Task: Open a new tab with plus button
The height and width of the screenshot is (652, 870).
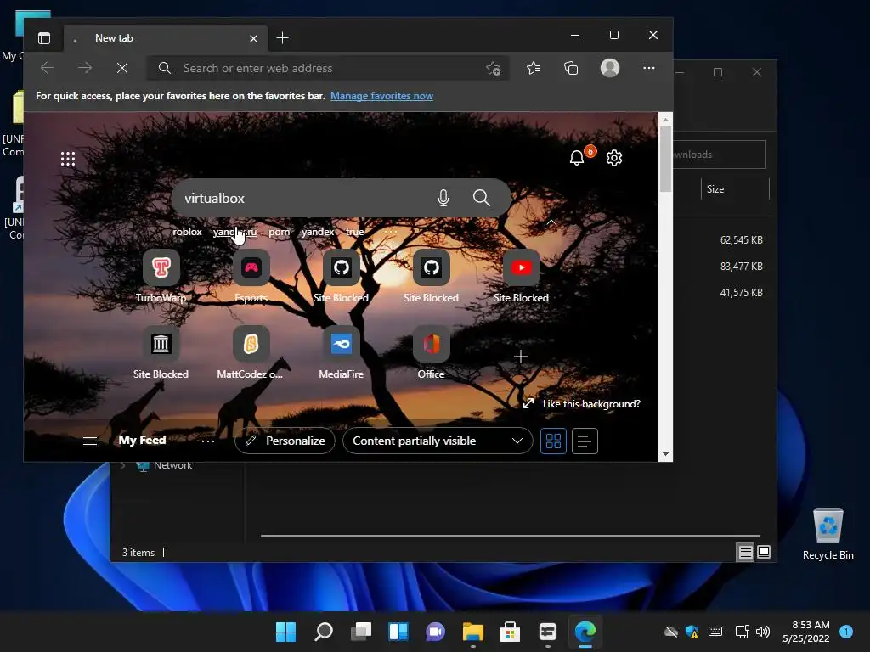Action: (x=282, y=37)
